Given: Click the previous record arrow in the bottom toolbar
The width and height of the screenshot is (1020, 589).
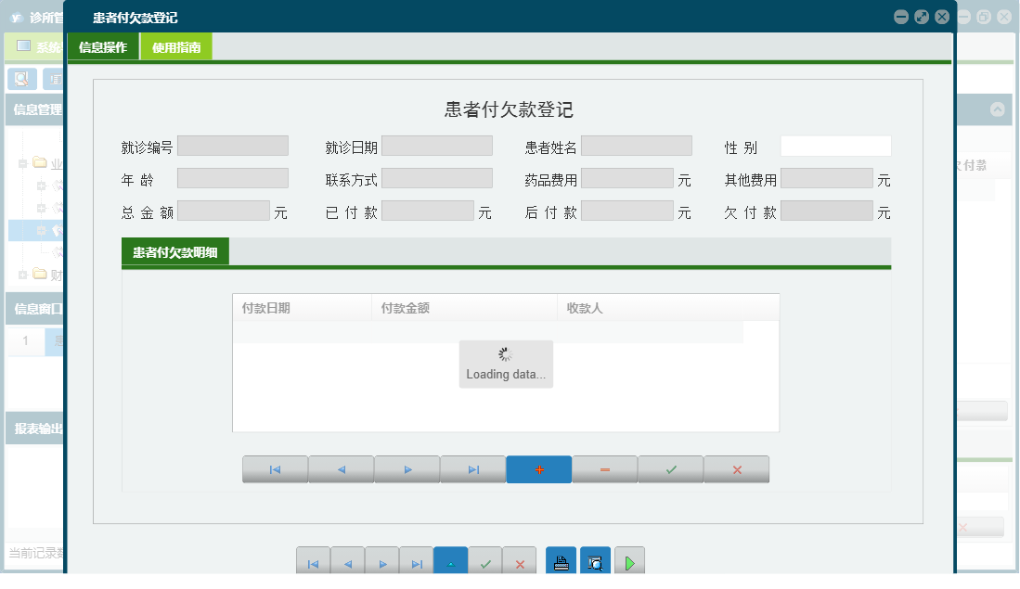Looking at the screenshot, I should [x=347, y=560].
